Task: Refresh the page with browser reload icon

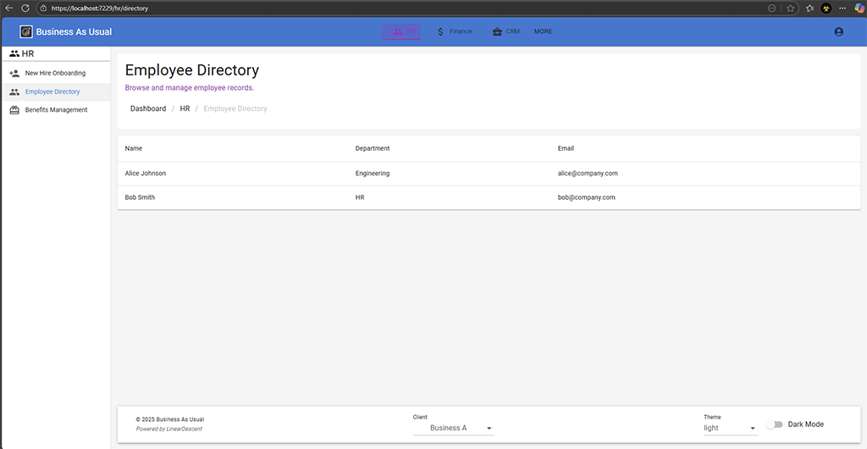Action: [x=25, y=8]
